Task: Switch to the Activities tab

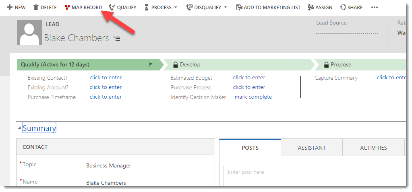Action: (373, 148)
